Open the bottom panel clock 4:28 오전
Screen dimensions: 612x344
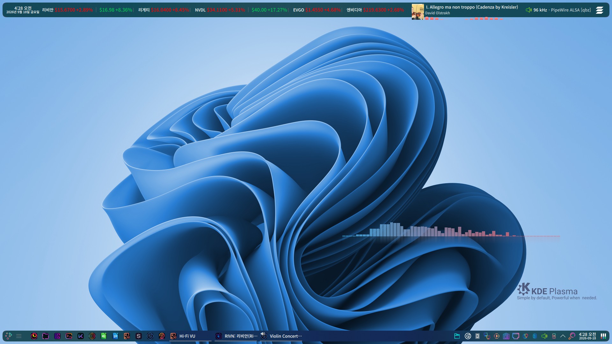point(587,336)
